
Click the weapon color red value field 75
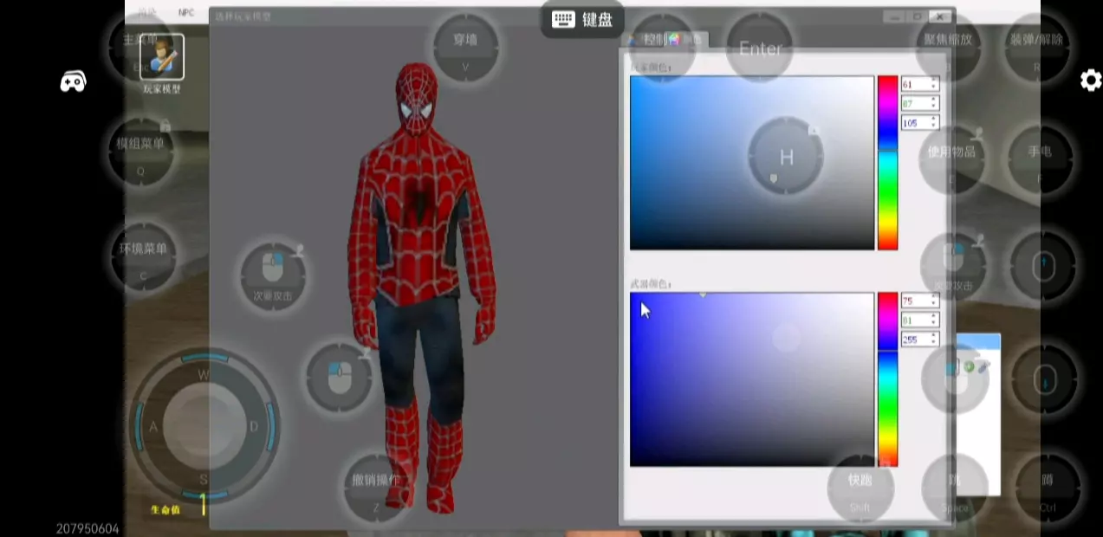(x=919, y=301)
